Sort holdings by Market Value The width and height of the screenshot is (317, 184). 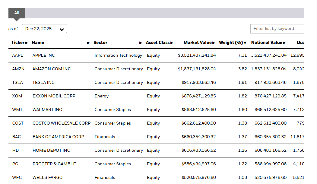[x=199, y=43]
